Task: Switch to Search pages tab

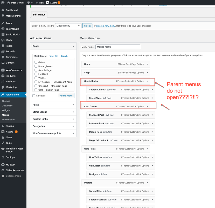Action: pos(64,56)
